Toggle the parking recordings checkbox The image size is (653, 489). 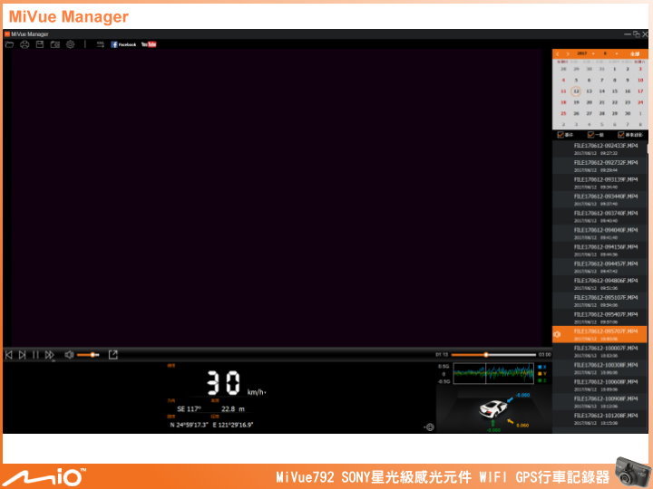[621, 135]
